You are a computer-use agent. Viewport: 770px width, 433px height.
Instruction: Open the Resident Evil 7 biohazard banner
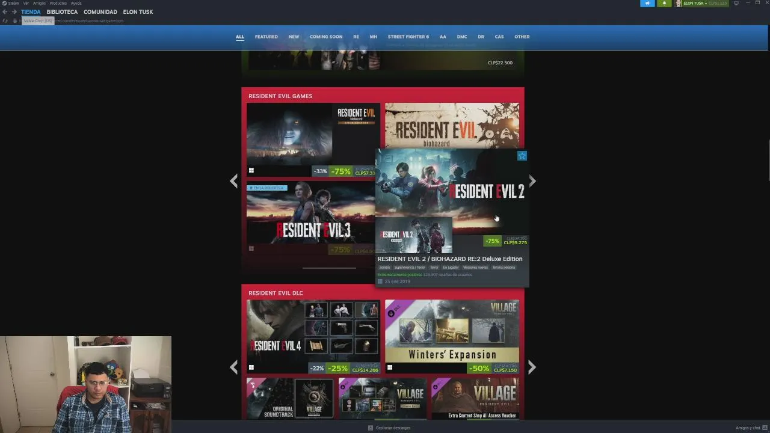click(x=452, y=125)
